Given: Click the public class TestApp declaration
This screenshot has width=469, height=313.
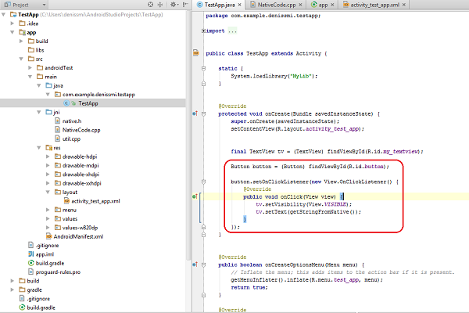Looking at the screenshot, I should [x=267, y=53].
